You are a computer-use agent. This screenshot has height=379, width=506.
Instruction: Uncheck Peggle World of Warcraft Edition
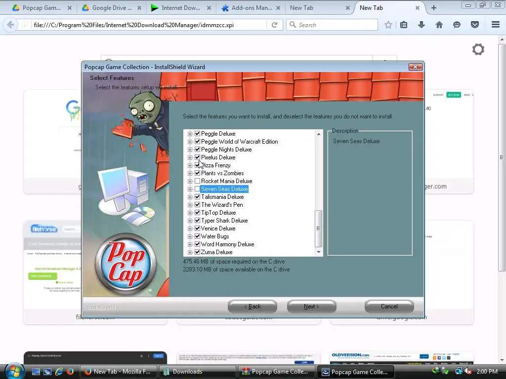pyautogui.click(x=198, y=142)
